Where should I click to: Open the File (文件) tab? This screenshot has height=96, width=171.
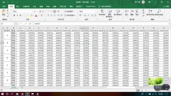[4, 6]
